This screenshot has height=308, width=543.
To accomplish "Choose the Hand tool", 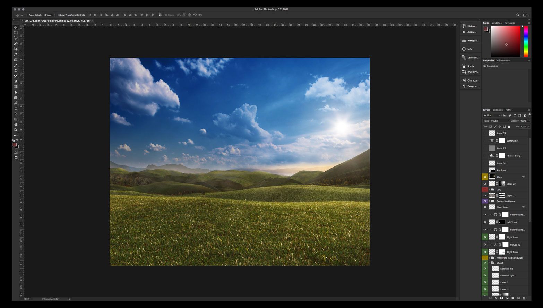I will pyautogui.click(x=16, y=125).
